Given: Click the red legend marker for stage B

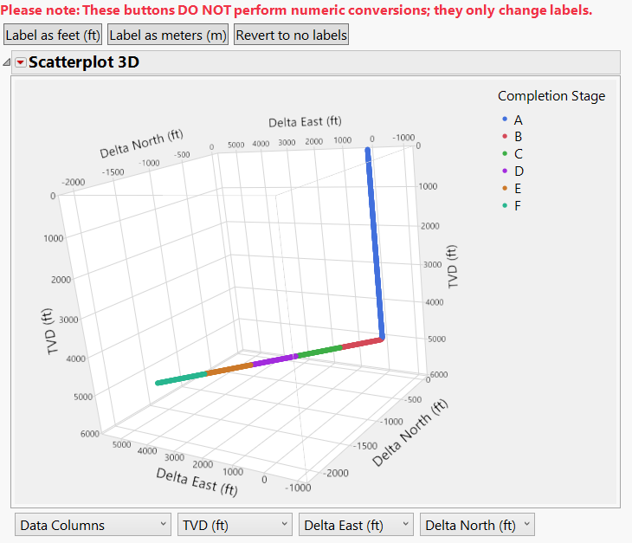Looking at the screenshot, I should (x=505, y=136).
